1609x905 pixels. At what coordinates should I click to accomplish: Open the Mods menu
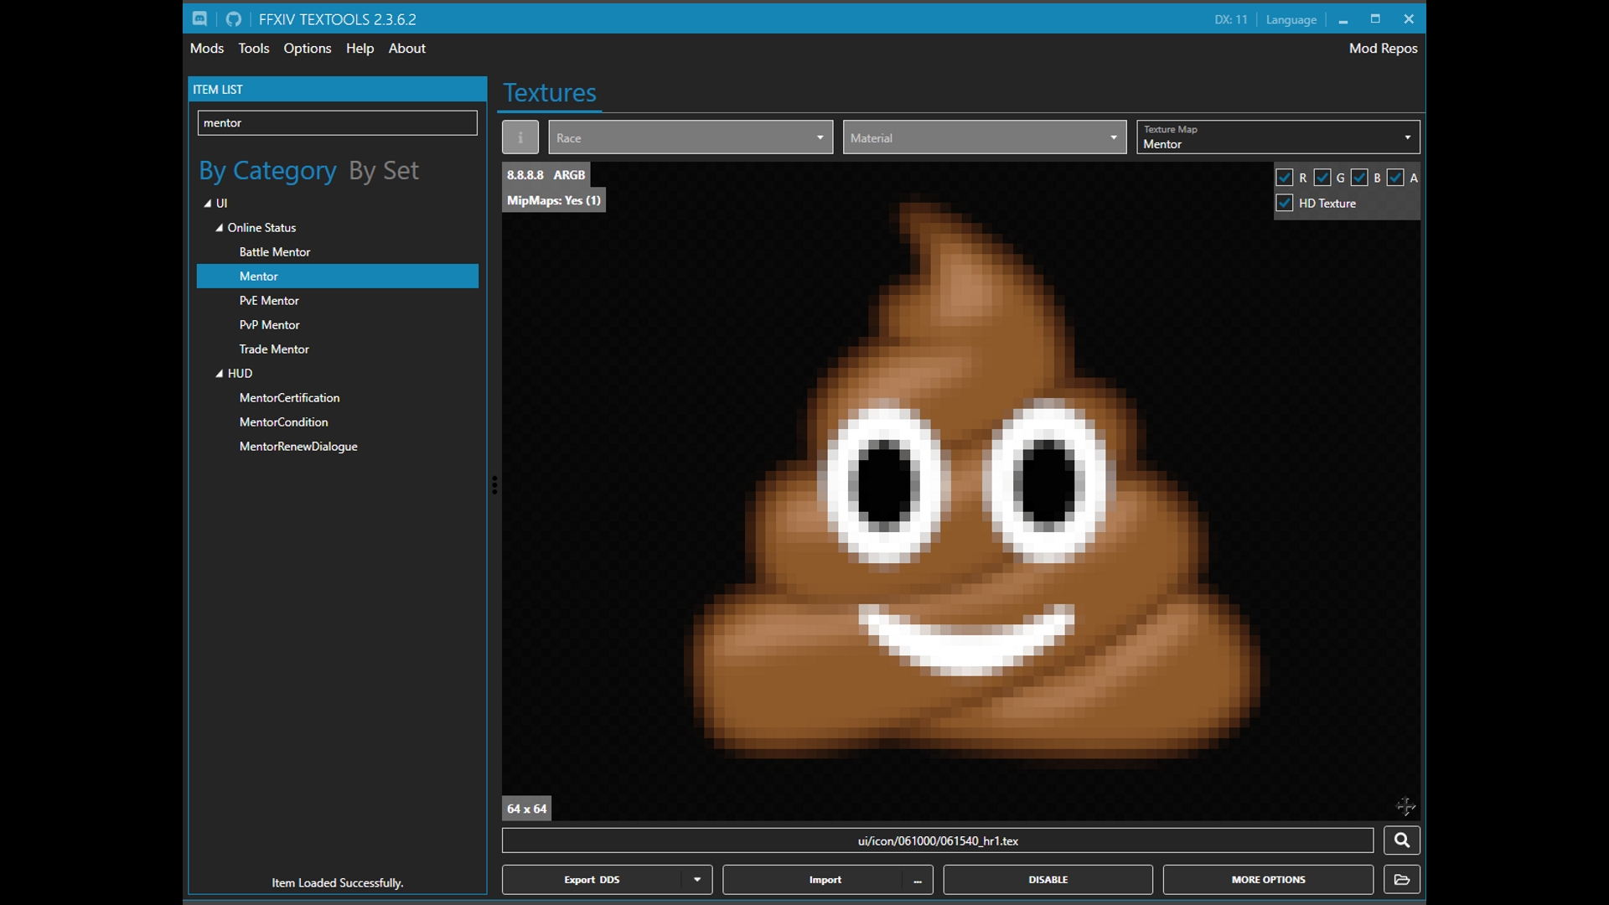[207, 49]
